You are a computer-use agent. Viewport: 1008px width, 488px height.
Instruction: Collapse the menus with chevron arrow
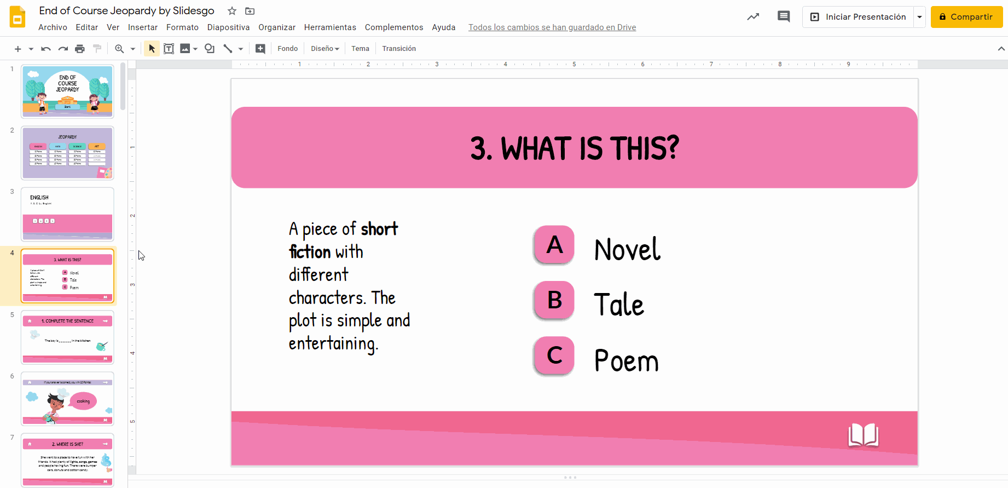[1001, 49]
